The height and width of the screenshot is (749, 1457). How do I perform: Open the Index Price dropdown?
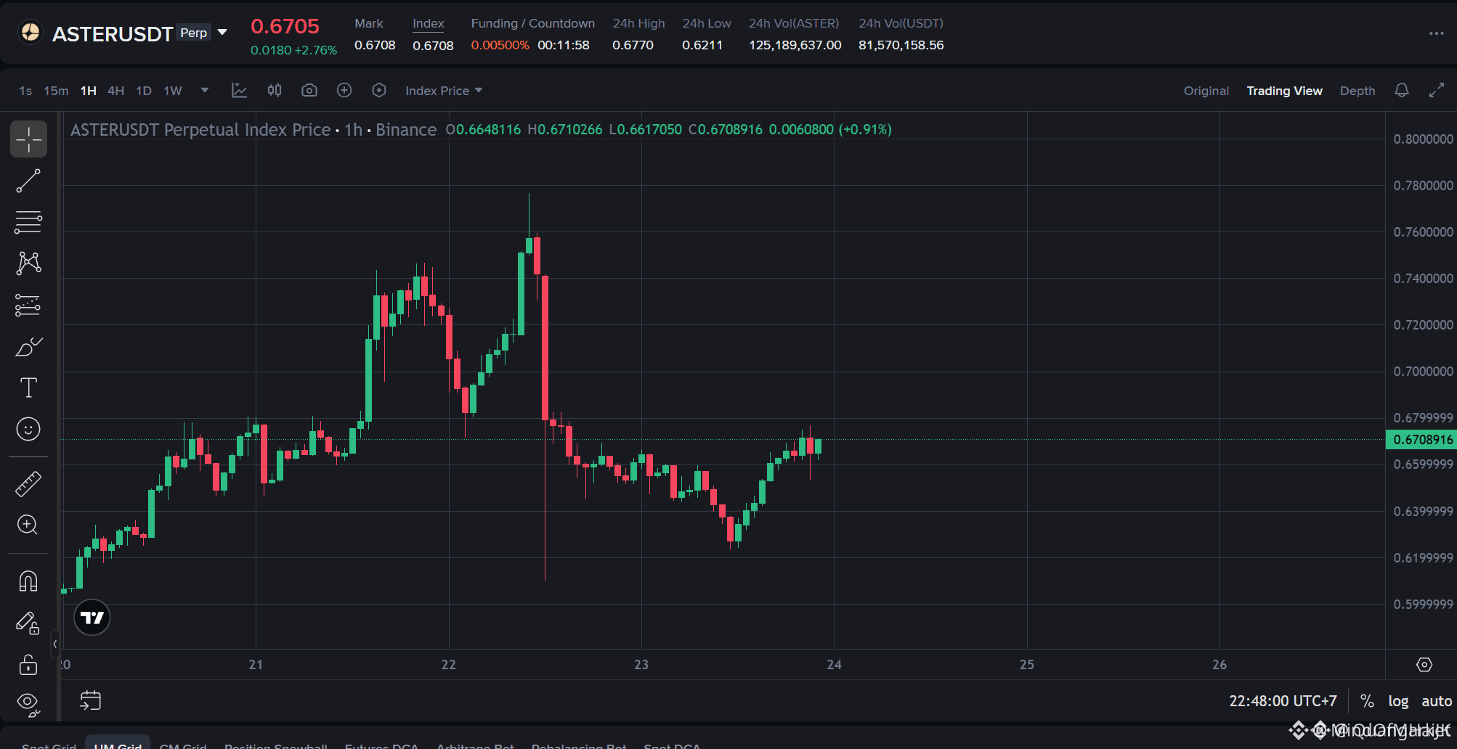(444, 91)
